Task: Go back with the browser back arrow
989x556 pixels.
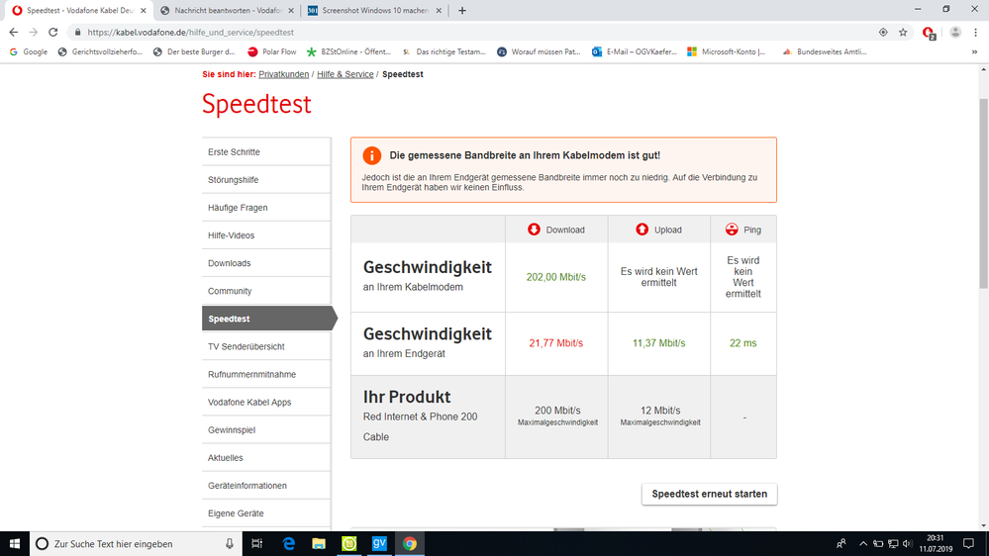Action: pyautogui.click(x=13, y=32)
